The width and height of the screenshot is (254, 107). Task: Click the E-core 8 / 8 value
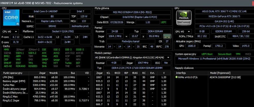(x=16, y=42)
